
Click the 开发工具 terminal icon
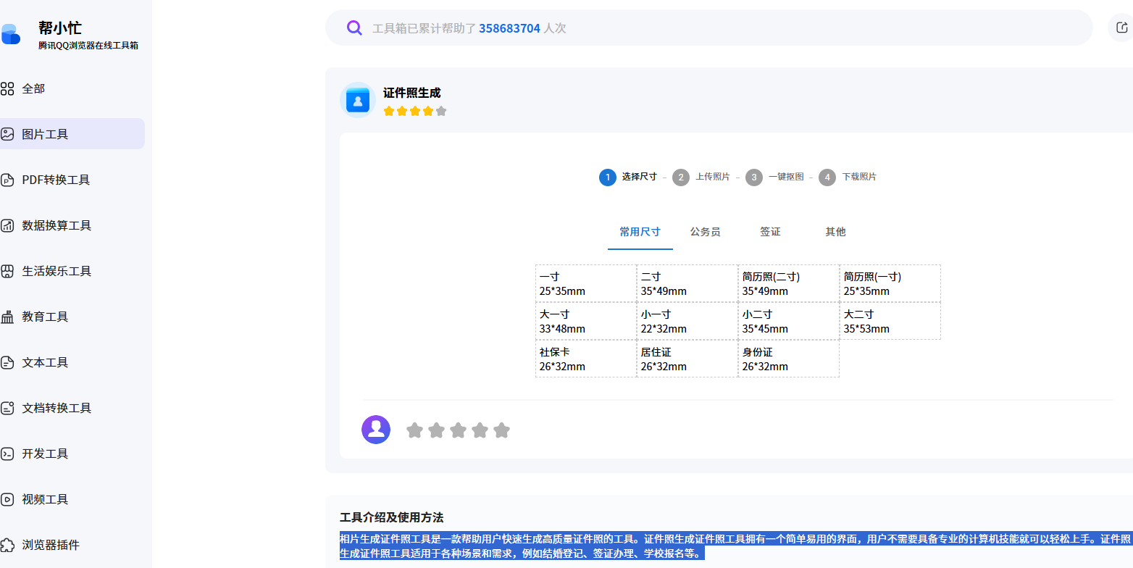tap(8, 454)
